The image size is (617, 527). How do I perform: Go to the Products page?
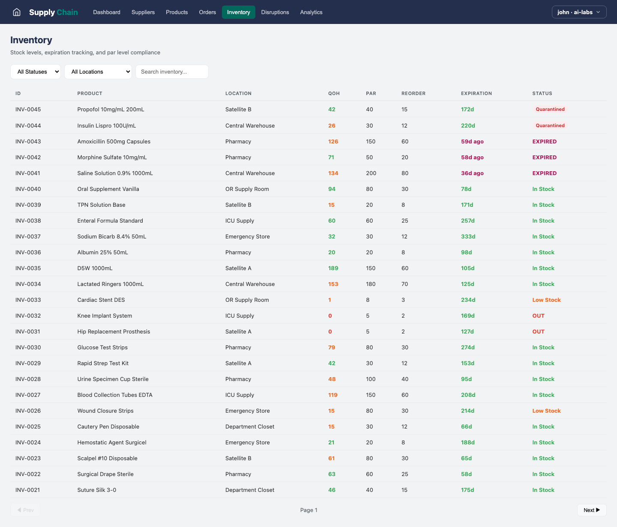tap(177, 12)
